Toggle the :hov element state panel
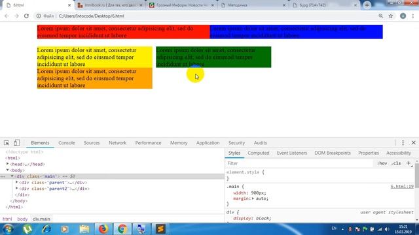The image size is (419, 235). (x=382, y=163)
